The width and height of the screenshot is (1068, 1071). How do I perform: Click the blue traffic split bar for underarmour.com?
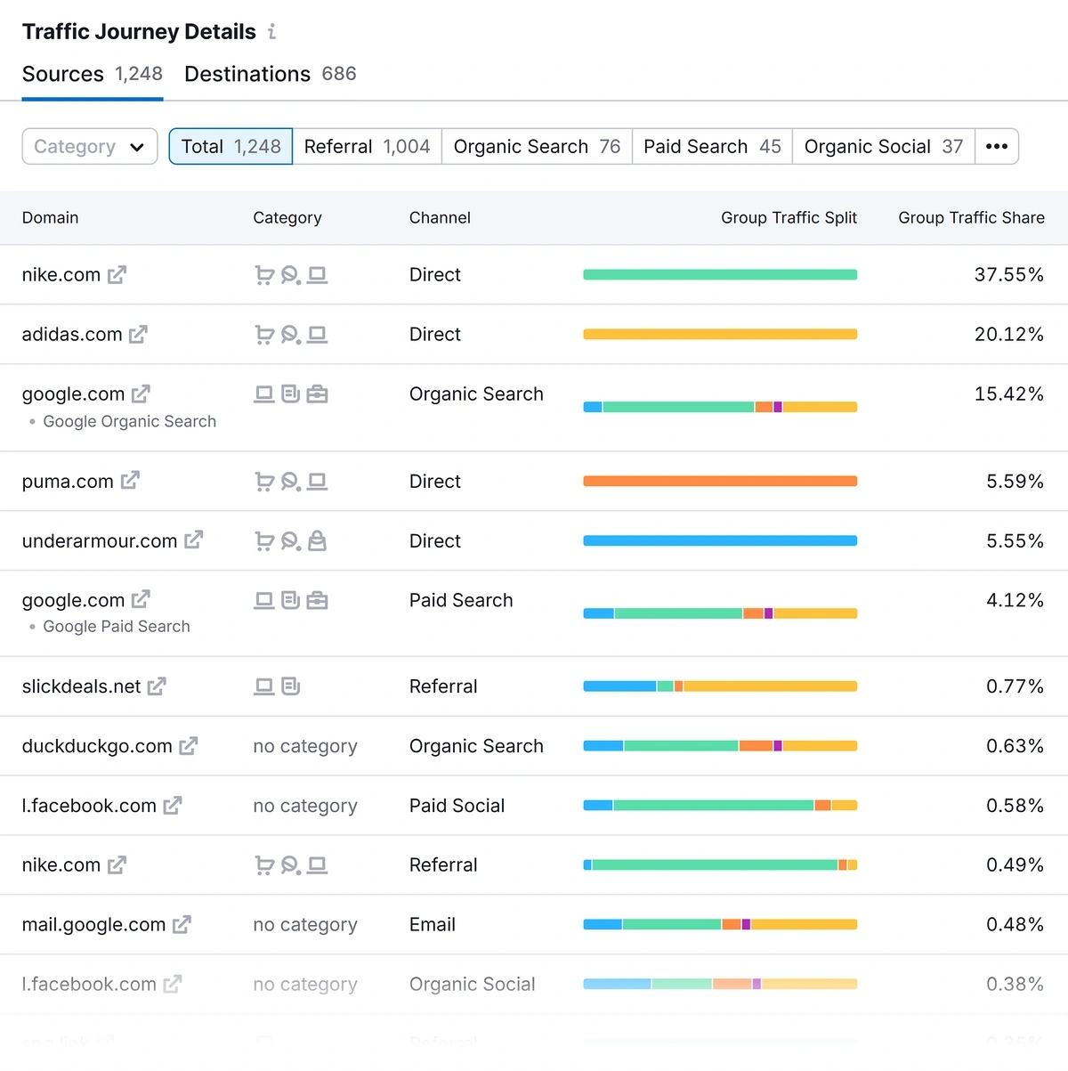coord(720,540)
